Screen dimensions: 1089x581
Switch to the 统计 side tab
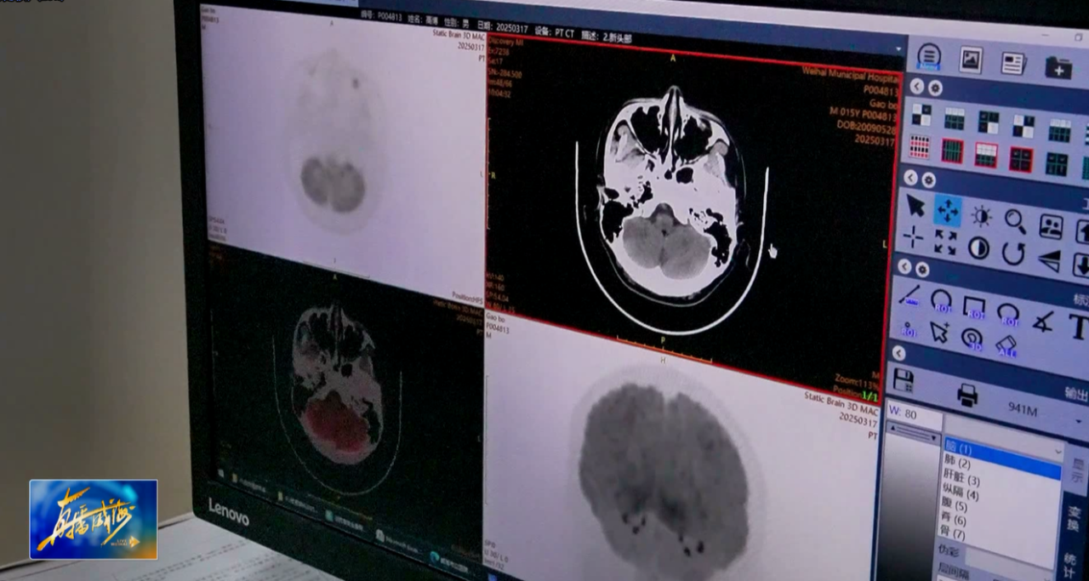click(x=1071, y=565)
